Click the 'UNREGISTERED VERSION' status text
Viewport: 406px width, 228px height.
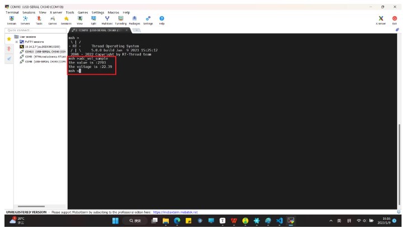pyautogui.click(x=26, y=212)
